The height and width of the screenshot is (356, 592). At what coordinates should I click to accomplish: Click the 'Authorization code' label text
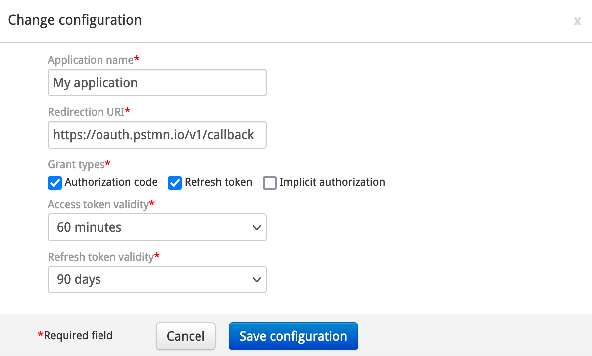(111, 182)
